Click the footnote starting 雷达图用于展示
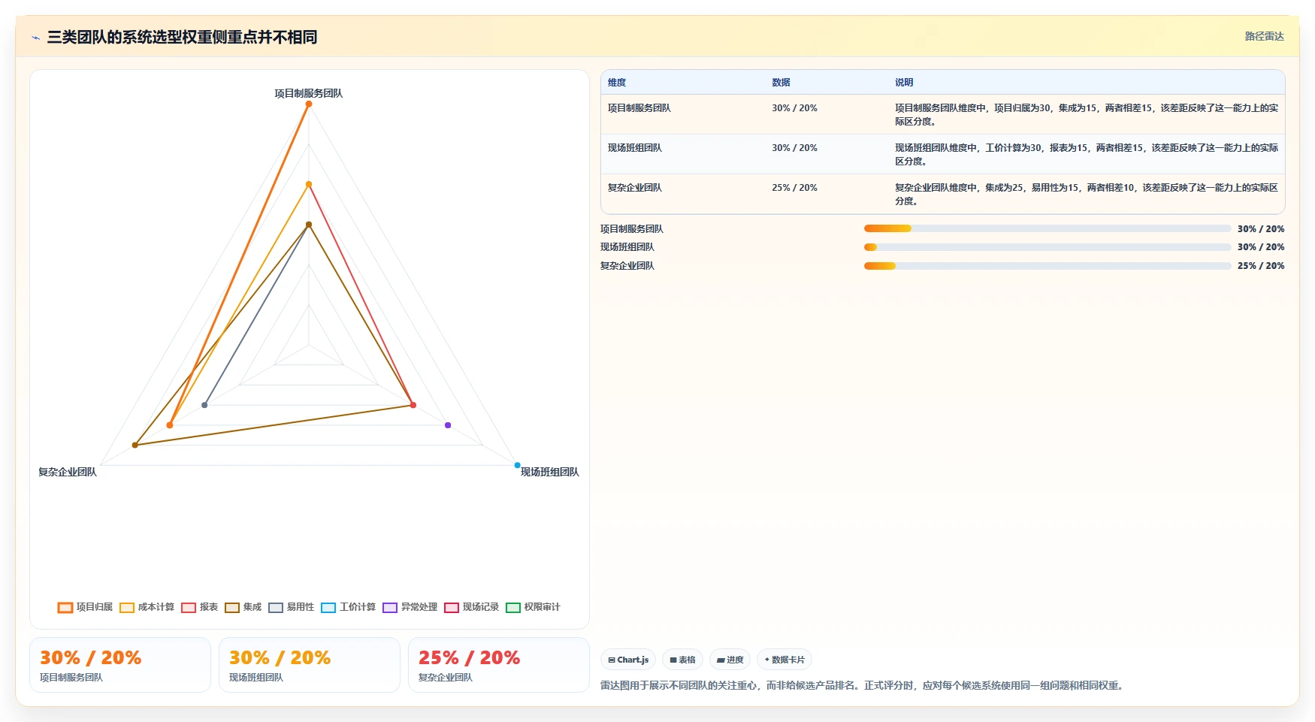 pos(863,685)
